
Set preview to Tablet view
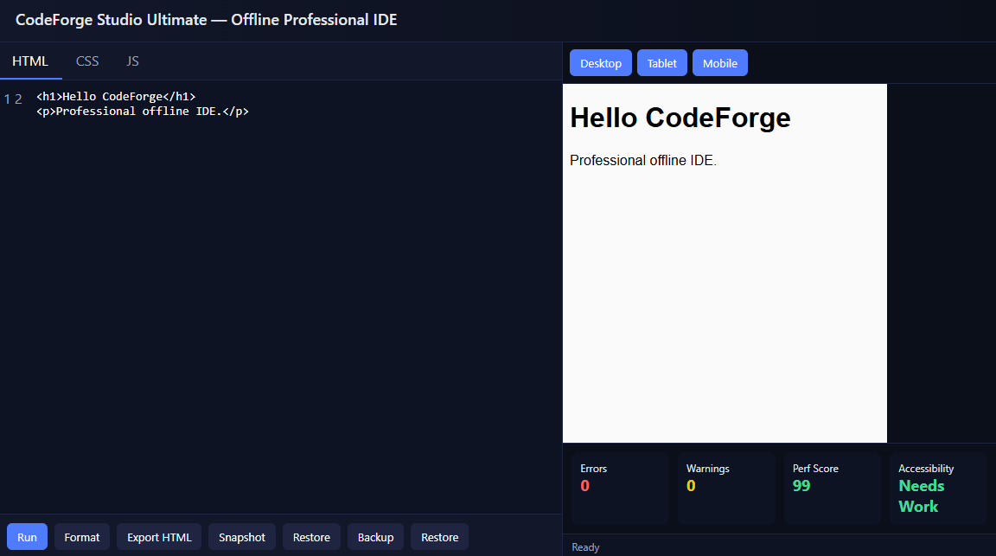662,63
